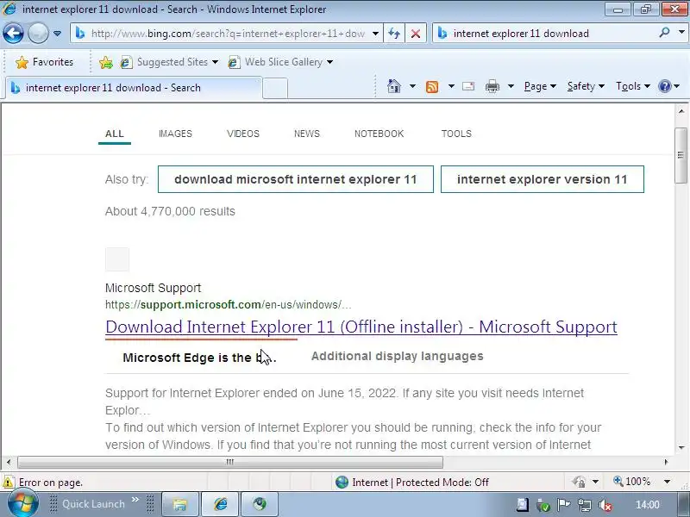This screenshot has height=517, width=690.
Task: Open a new blank tab
Action: 275,88
